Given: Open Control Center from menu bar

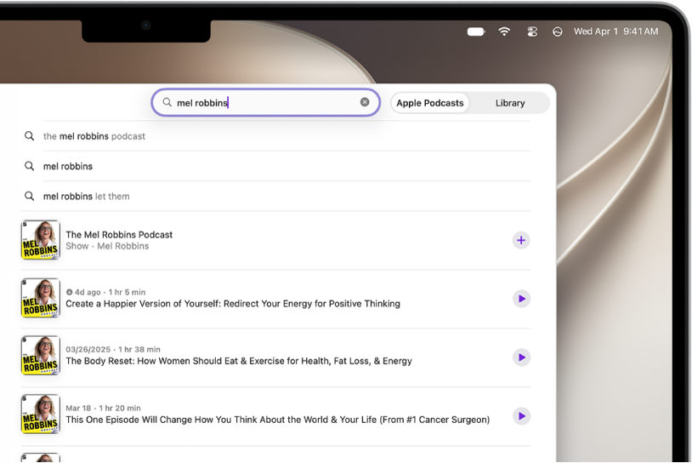Looking at the screenshot, I should coord(532,31).
